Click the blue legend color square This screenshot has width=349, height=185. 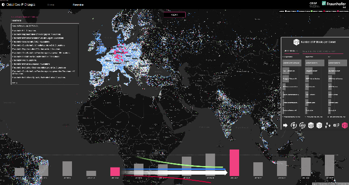(x=298, y=11)
